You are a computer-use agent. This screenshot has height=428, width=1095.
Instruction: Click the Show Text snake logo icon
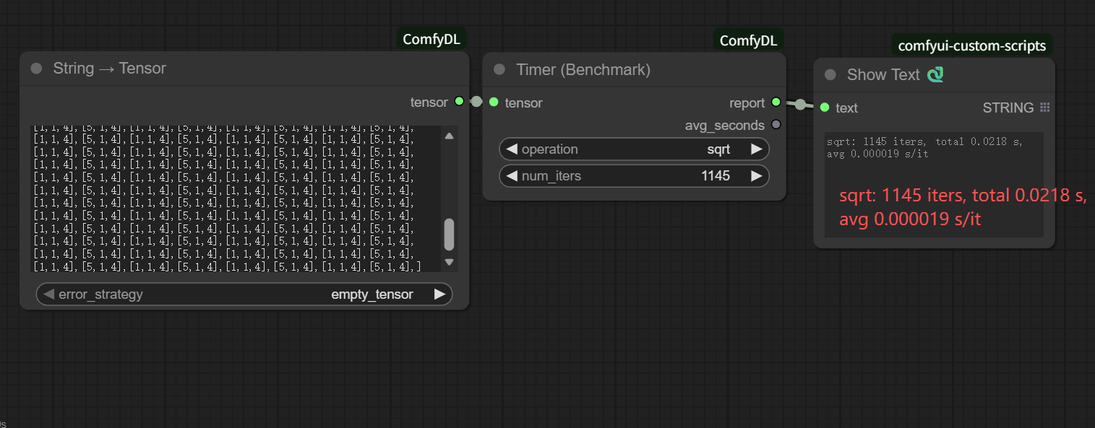(x=936, y=74)
